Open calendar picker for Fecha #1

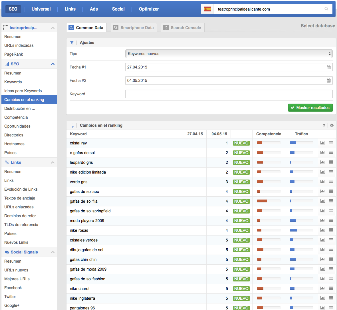(328, 67)
